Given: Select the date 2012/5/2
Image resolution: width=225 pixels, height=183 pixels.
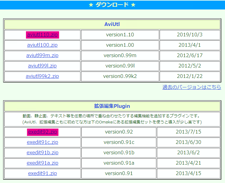Looking at the screenshot, I should 190,66.
